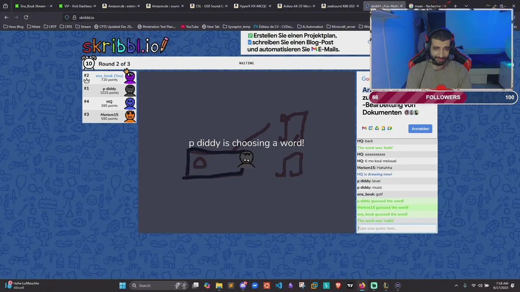Open Messenger taskbar icon
Viewport: 520px width, 292px height.
click(x=255, y=286)
